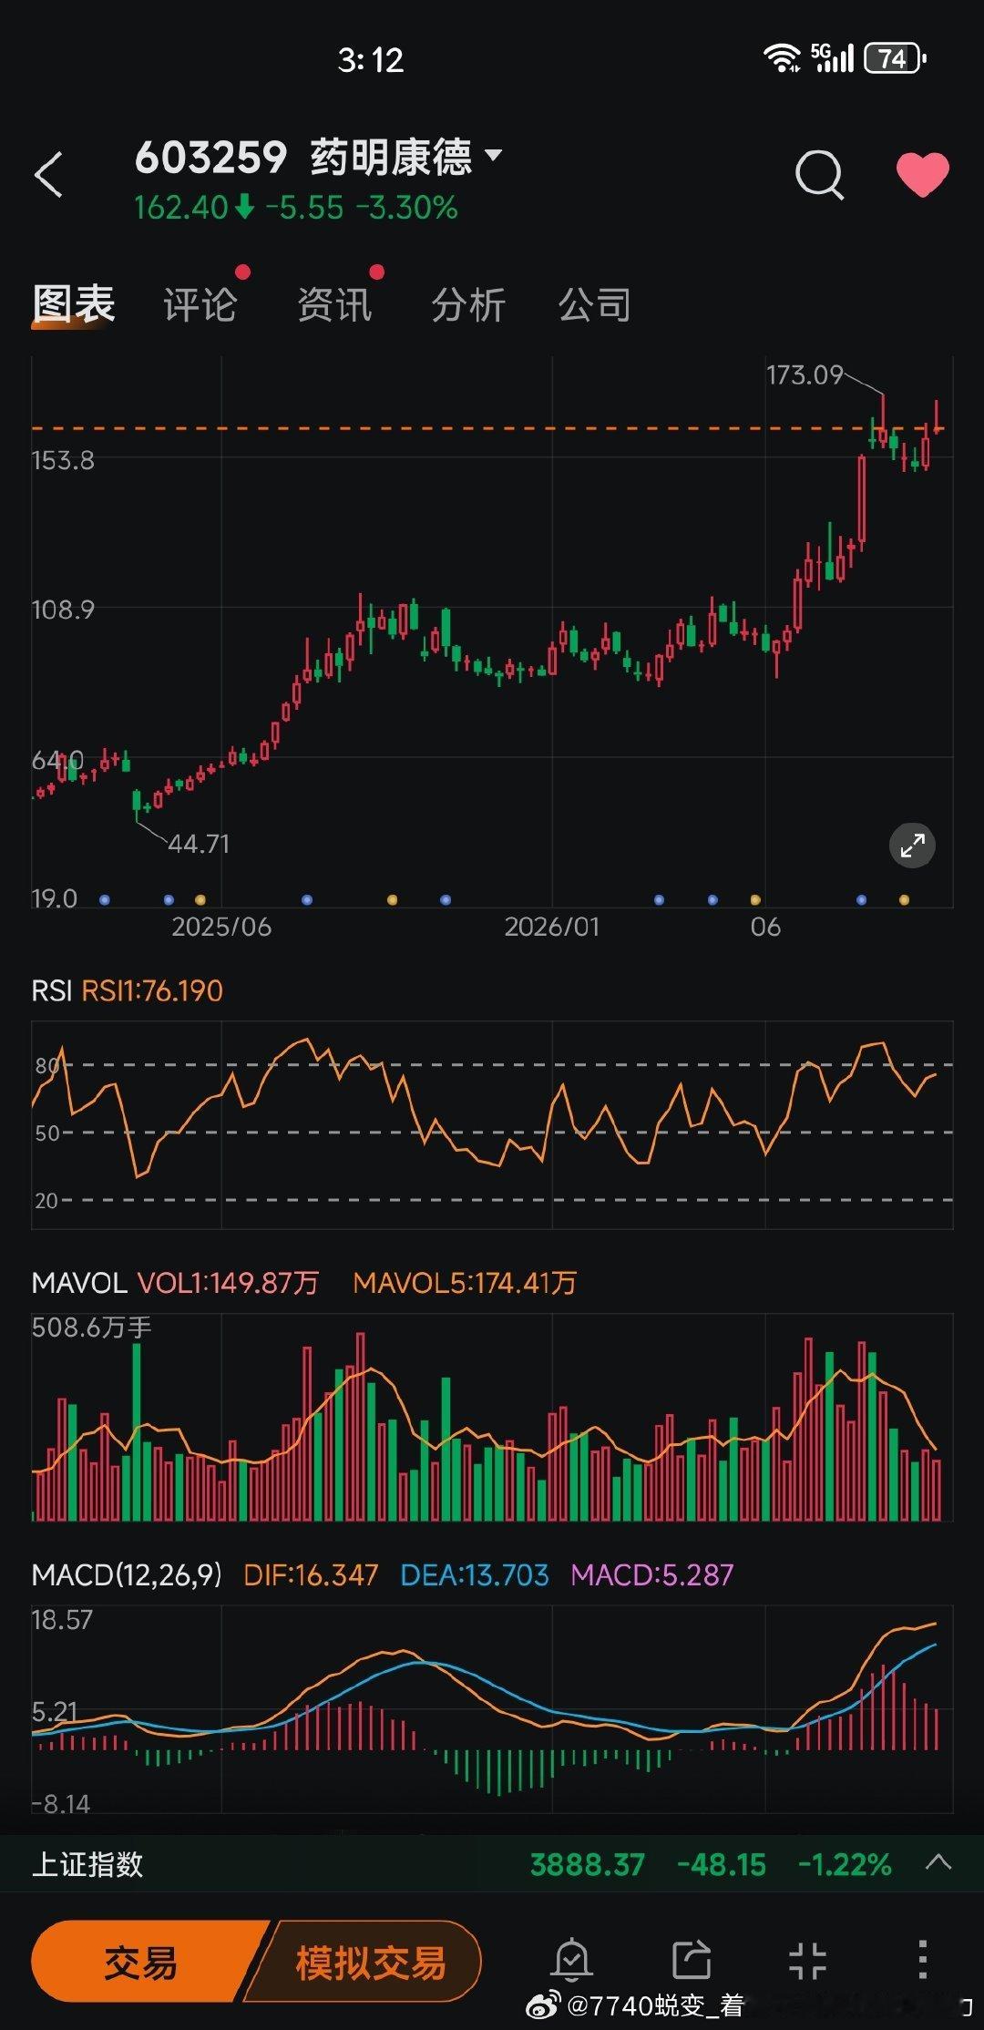
Task: Open the three-dot more menu
Action: (922, 1960)
